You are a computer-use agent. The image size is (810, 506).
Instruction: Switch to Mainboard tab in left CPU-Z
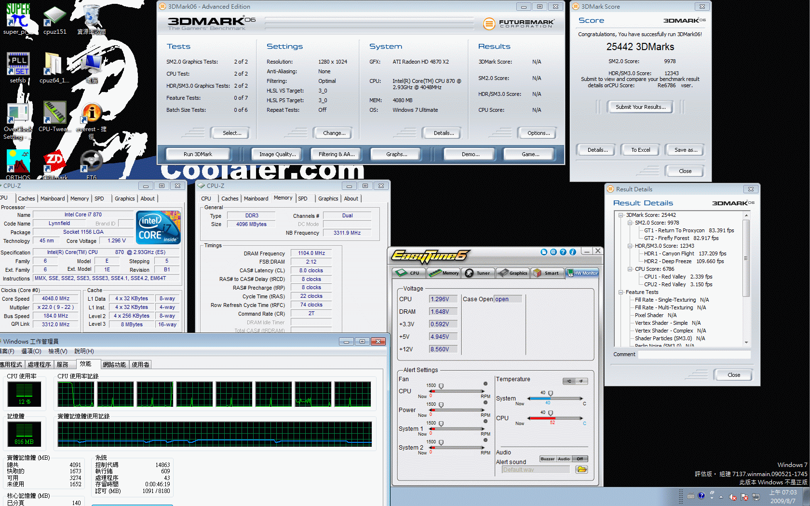point(53,199)
